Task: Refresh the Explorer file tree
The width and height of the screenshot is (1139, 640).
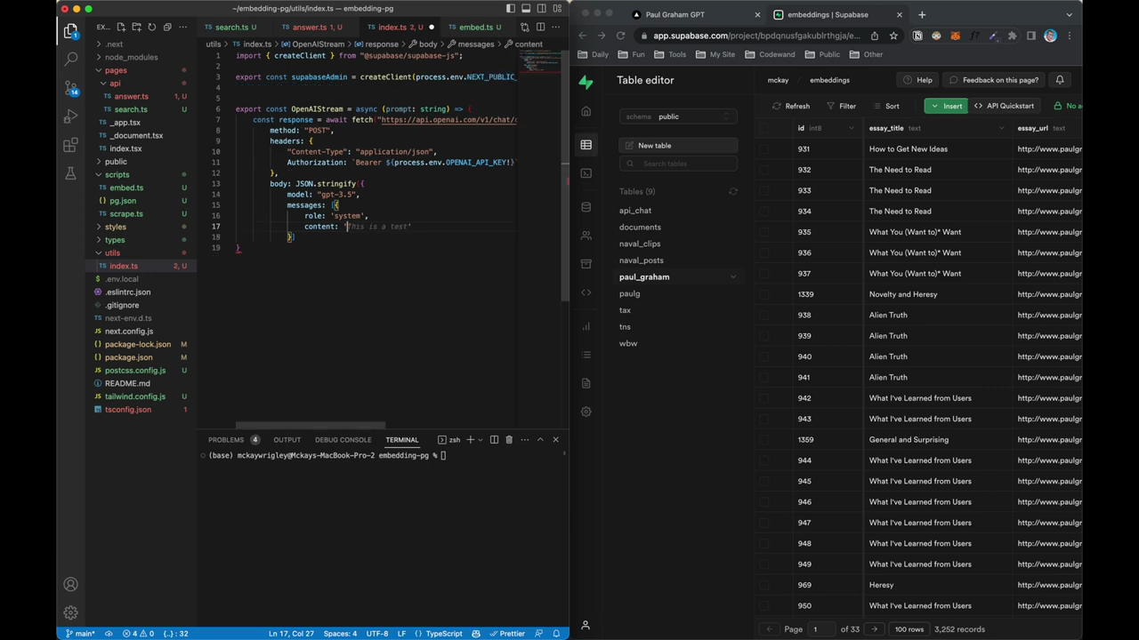Action: click(x=151, y=28)
